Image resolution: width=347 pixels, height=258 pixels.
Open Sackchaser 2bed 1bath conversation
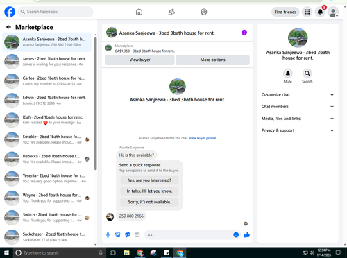tap(47, 237)
